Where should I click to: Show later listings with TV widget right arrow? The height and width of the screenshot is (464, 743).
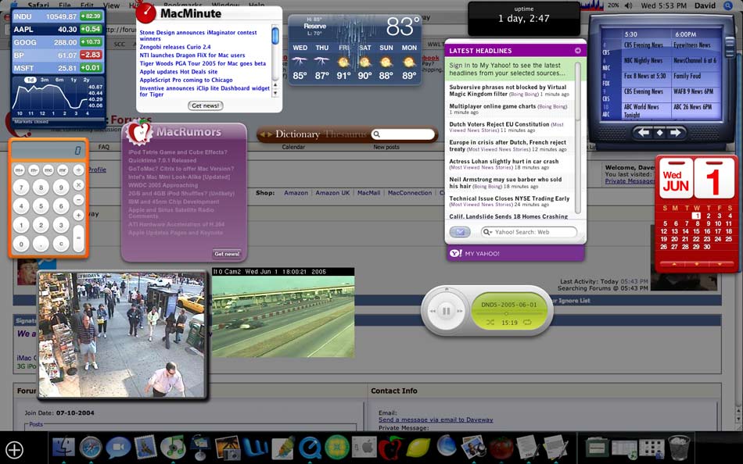676,133
